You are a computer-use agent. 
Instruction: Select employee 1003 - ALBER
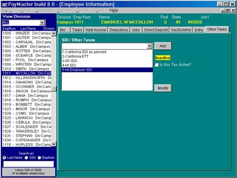[x=27, y=46]
